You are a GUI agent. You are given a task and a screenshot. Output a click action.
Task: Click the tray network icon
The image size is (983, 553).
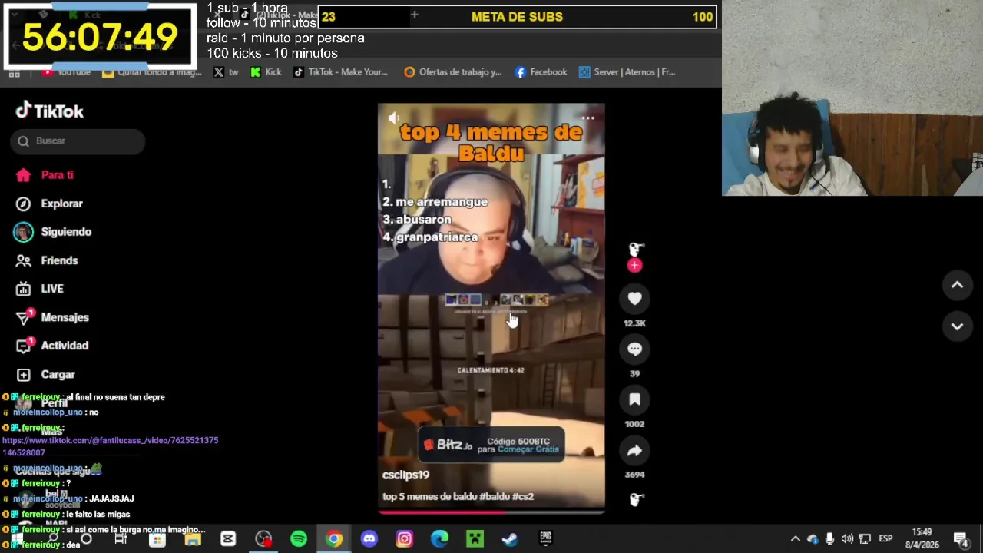point(865,539)
